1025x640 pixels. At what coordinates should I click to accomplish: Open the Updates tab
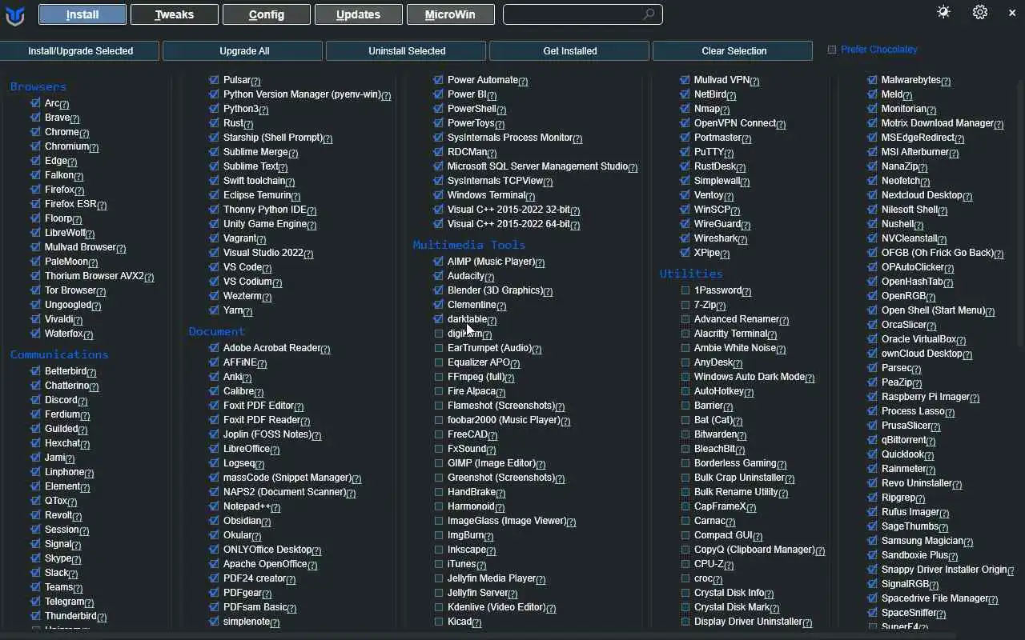click(x=358, y=14)
